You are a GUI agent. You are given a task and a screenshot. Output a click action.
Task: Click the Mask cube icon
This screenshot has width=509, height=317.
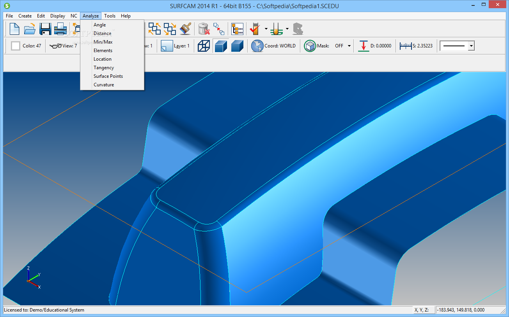(310, 46)
